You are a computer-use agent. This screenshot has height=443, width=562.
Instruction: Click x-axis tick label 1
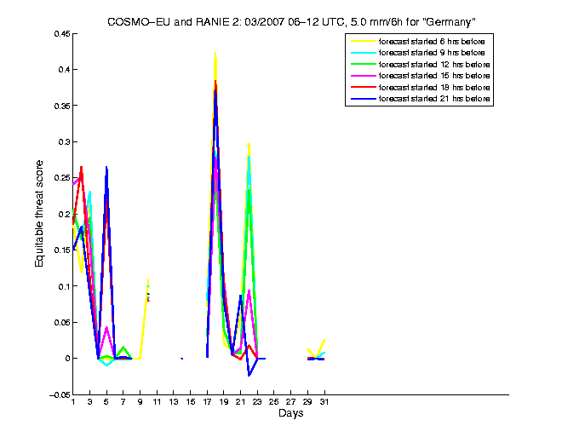[x=73, y=402]
